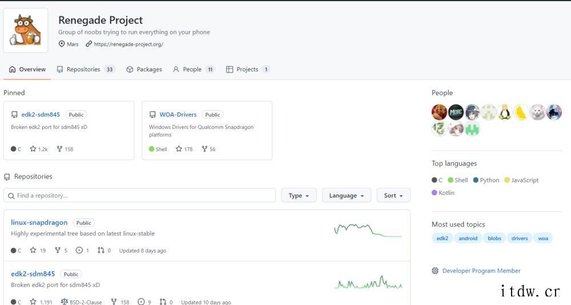Screen dimensions: 571x305
Task: Click the Tux penguin member avatar
Action: coord(505,112)
